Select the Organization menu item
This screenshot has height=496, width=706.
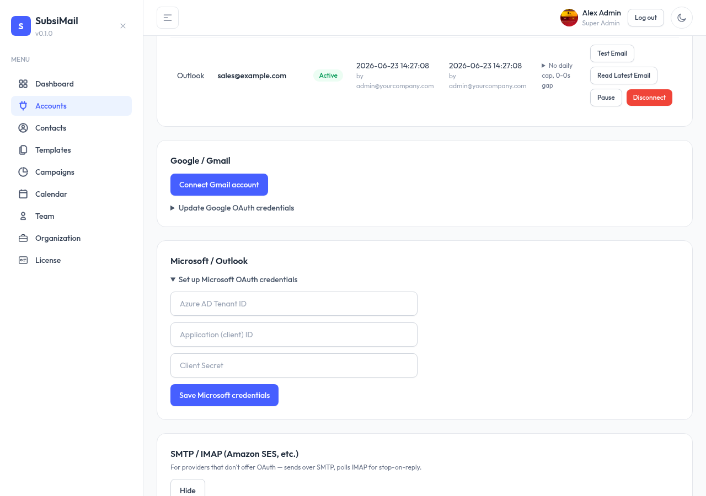[71, 238]
